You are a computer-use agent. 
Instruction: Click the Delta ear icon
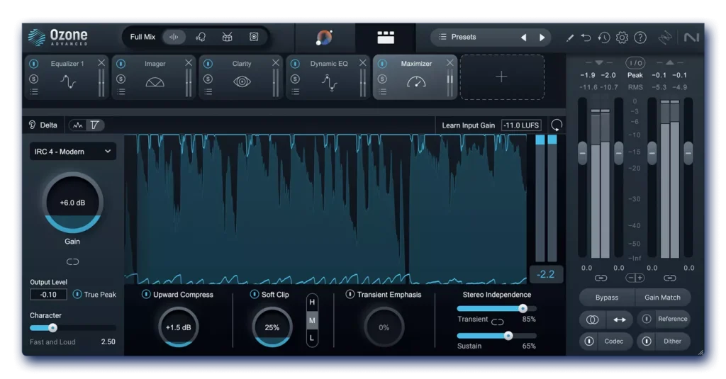point(33,125)
